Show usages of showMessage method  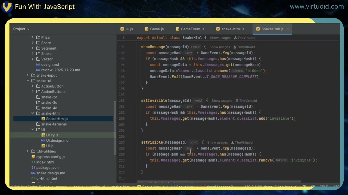(x=220, y=47)
